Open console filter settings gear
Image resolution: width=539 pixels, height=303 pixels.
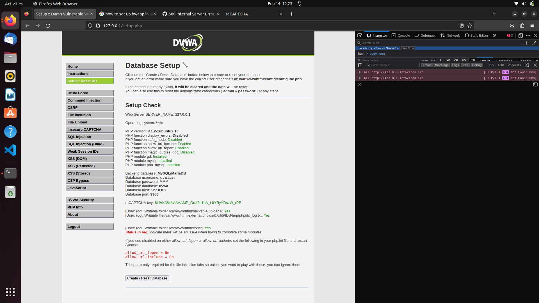pyautogui.click(x=527, y=65)
